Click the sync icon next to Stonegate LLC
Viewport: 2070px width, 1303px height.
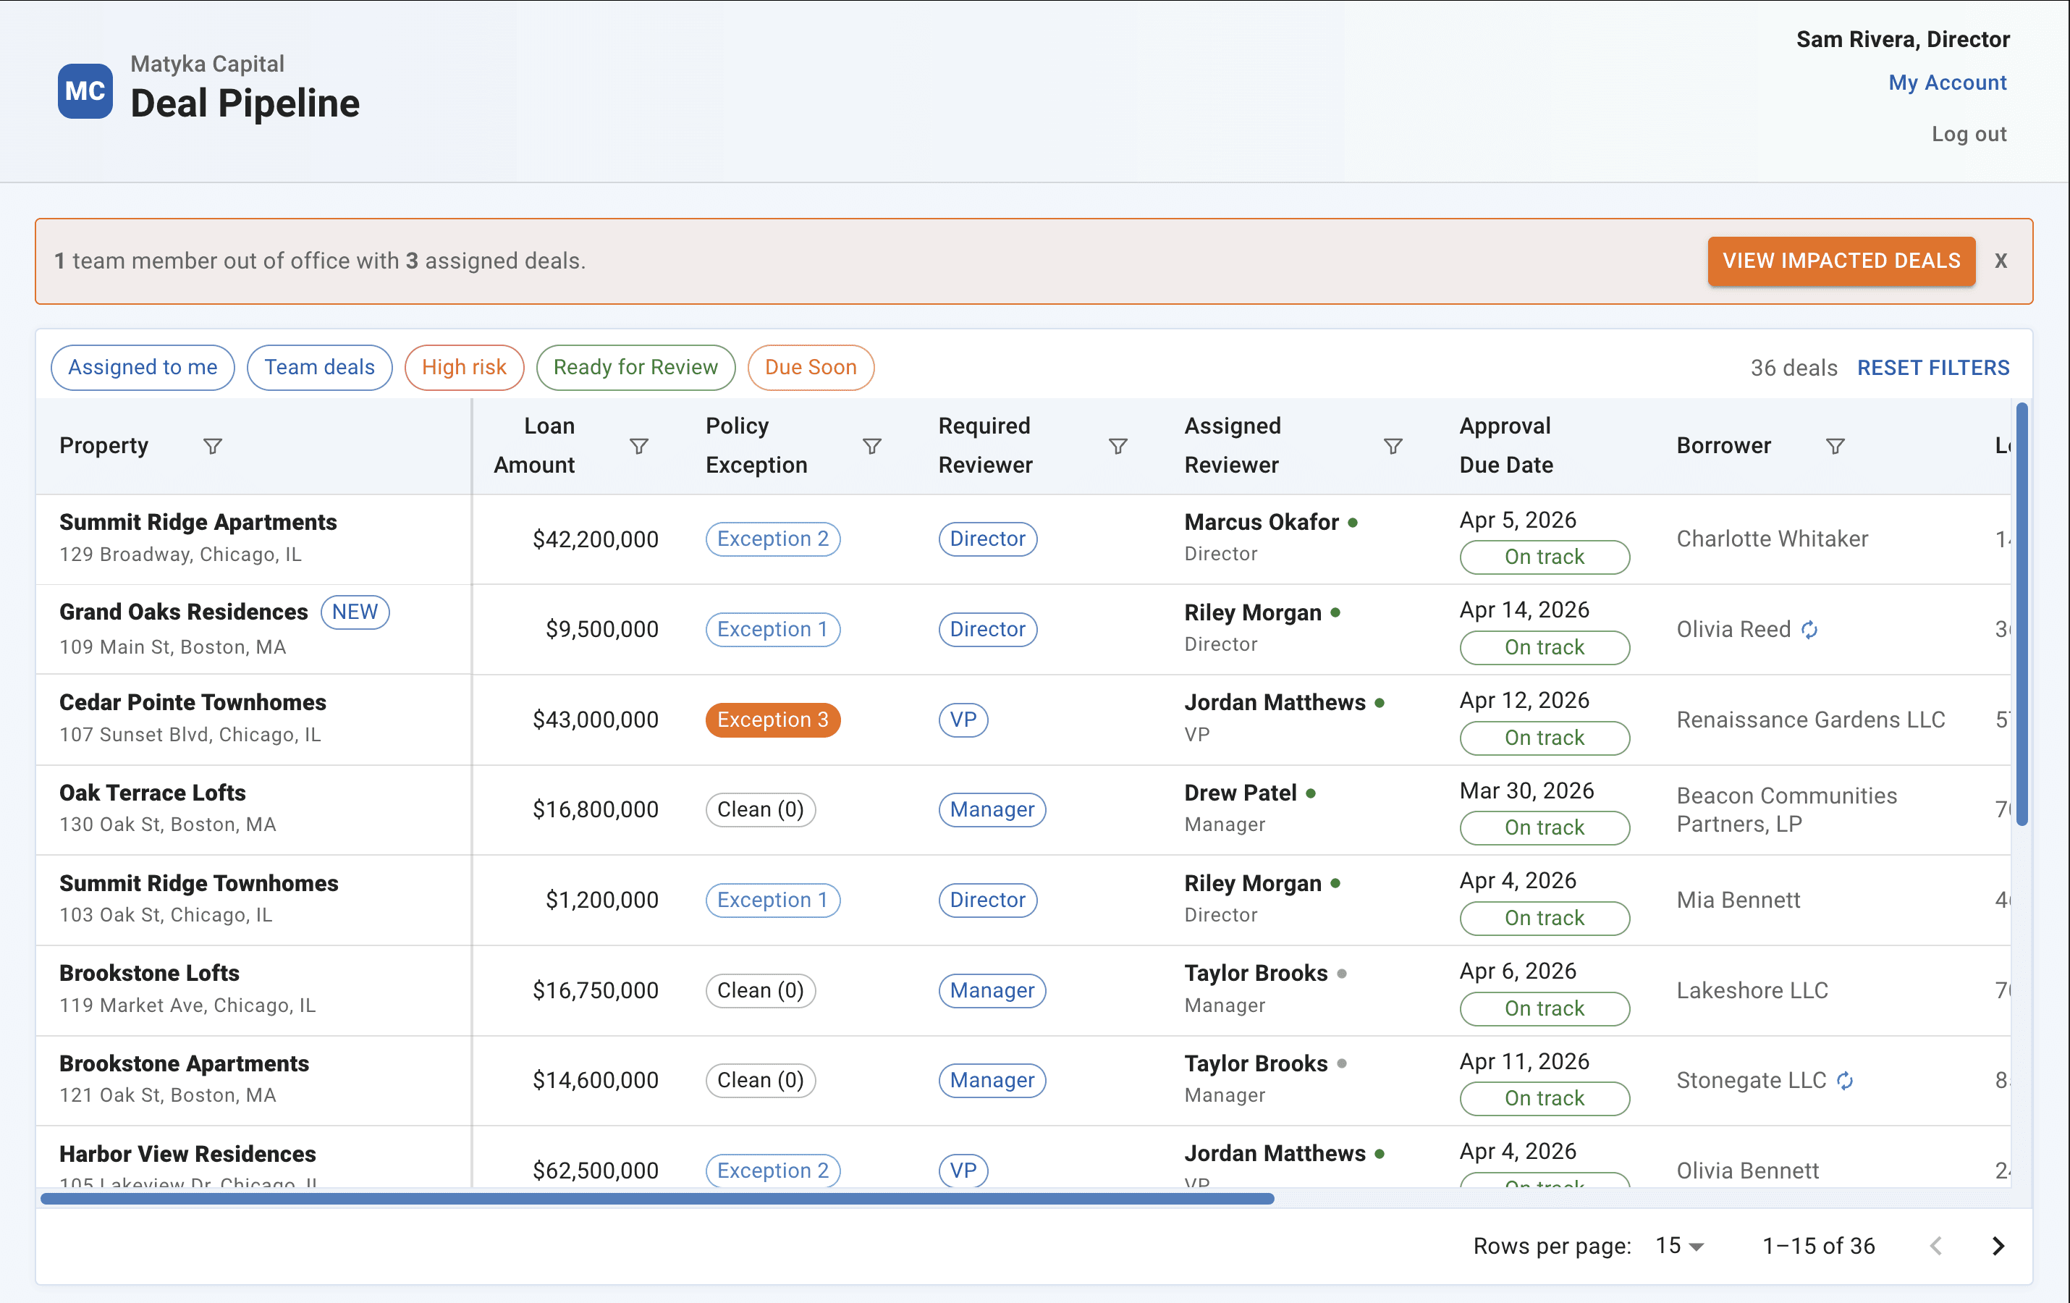[x=1845, y=1080]
